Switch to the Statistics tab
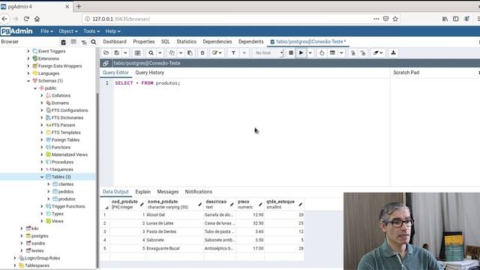480x270 pixels. tap(187, 42)
